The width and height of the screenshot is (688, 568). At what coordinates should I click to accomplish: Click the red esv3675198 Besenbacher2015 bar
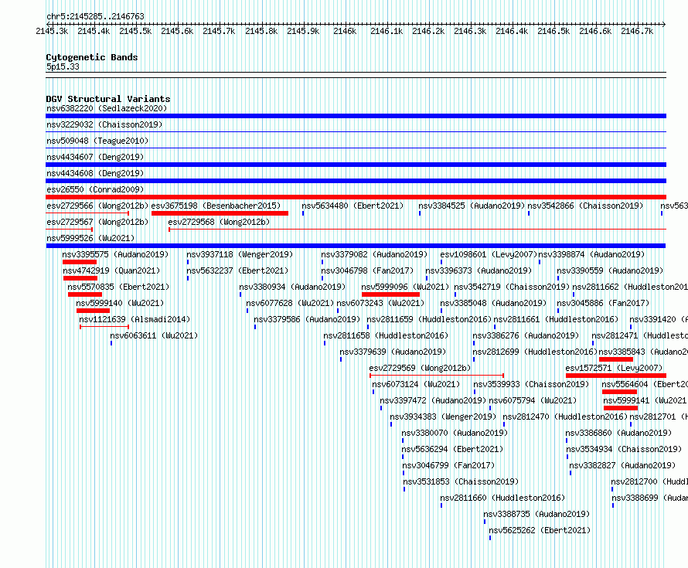(x=220, y=213)
